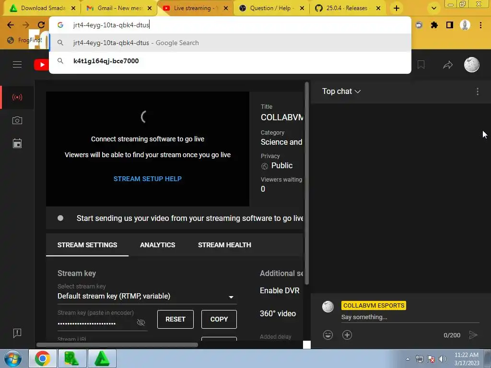Open the FrogFind! bookmark

point(24,40)
